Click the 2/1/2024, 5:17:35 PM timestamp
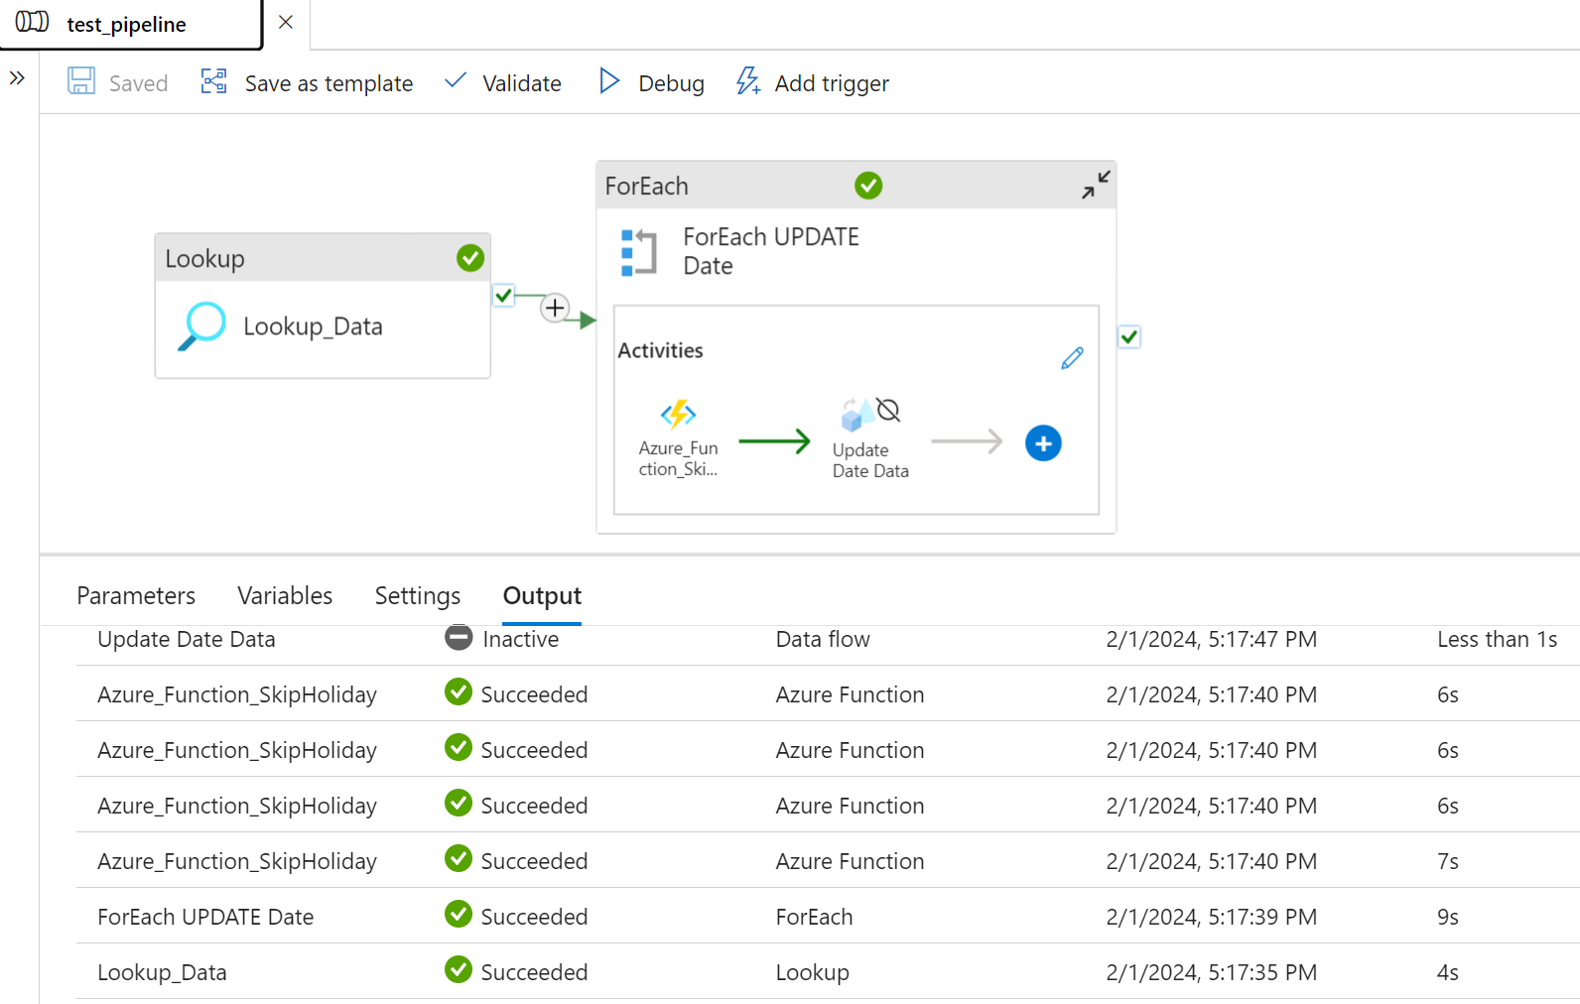 point(1212,972)
